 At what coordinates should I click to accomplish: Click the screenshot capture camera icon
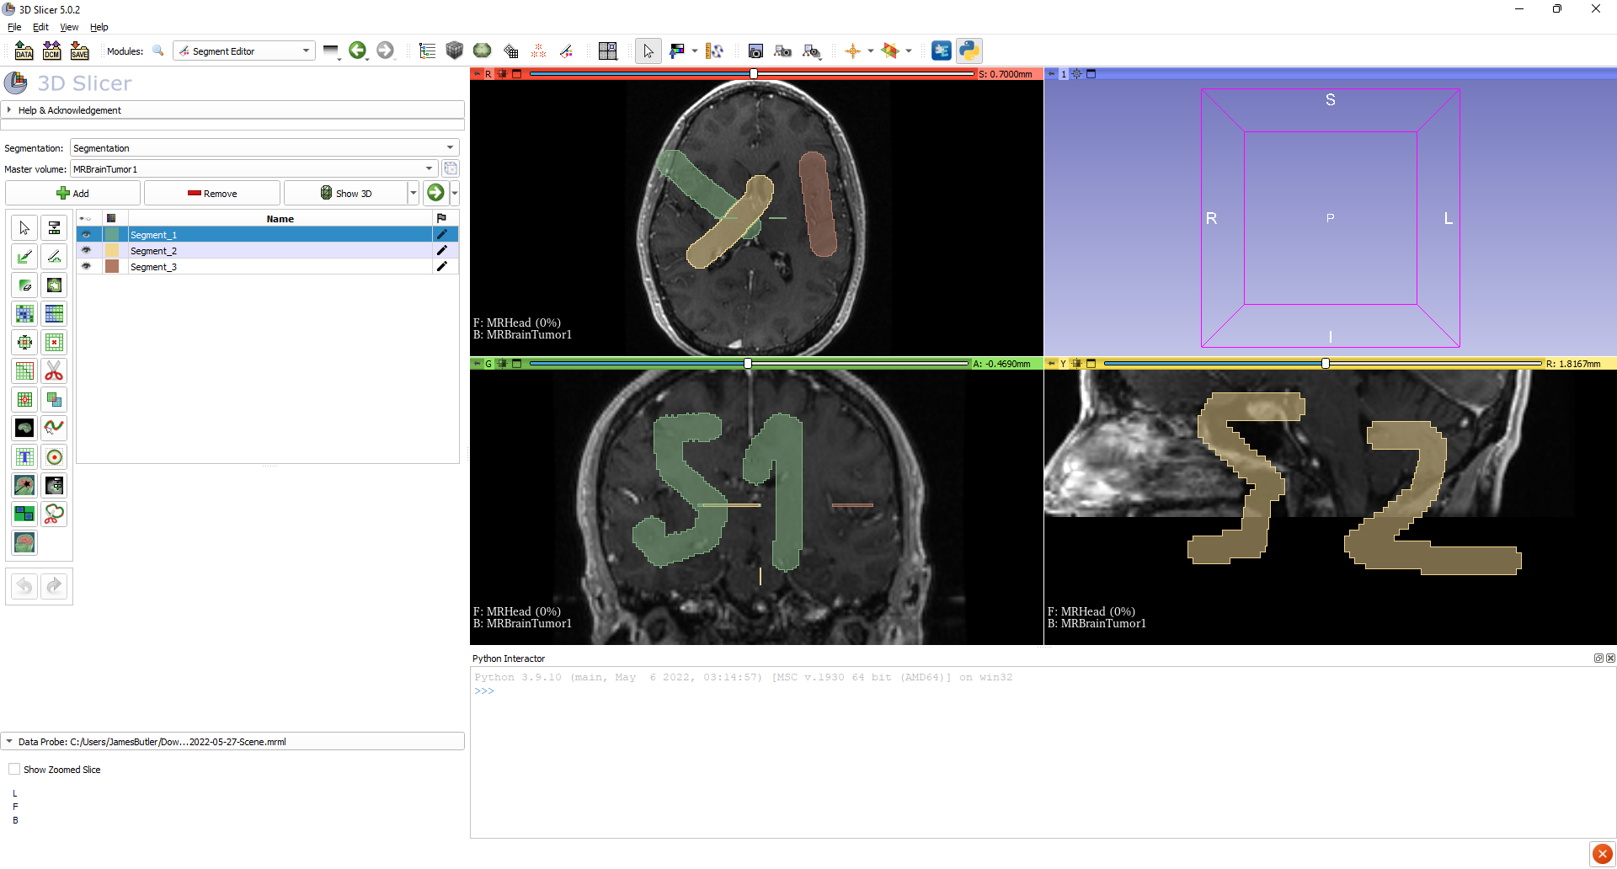755,51
